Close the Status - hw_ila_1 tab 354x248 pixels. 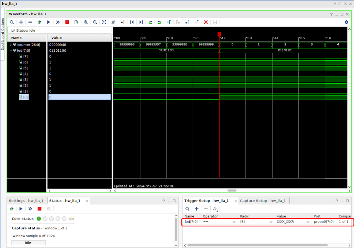87,201
